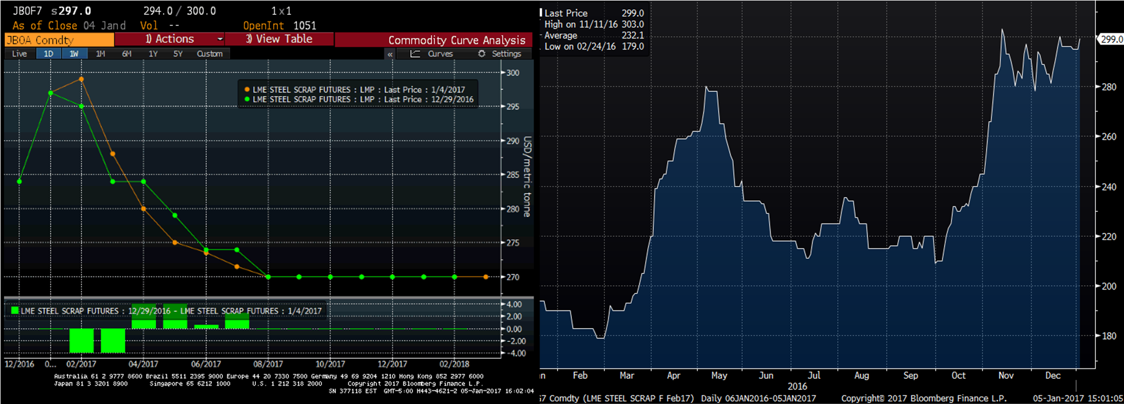The width and height of the screenshot is (1124, 404).
Task: Click the JBOA Comdty ticker input field
Action: click(59, 40)
